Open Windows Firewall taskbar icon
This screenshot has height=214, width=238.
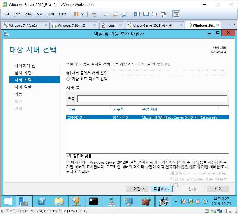pos(146,201)
